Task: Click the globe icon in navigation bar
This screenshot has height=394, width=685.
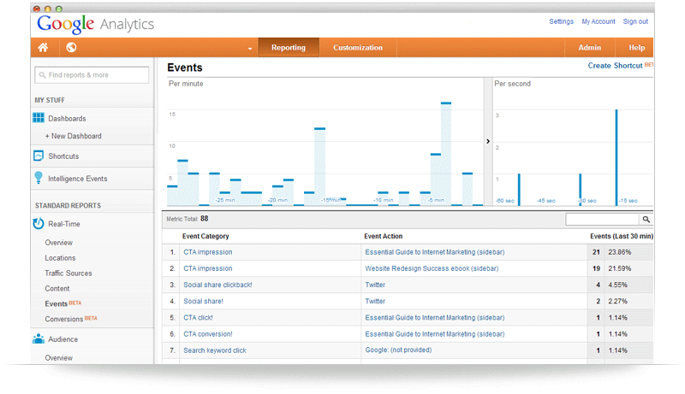Action: tap(71, 47)
